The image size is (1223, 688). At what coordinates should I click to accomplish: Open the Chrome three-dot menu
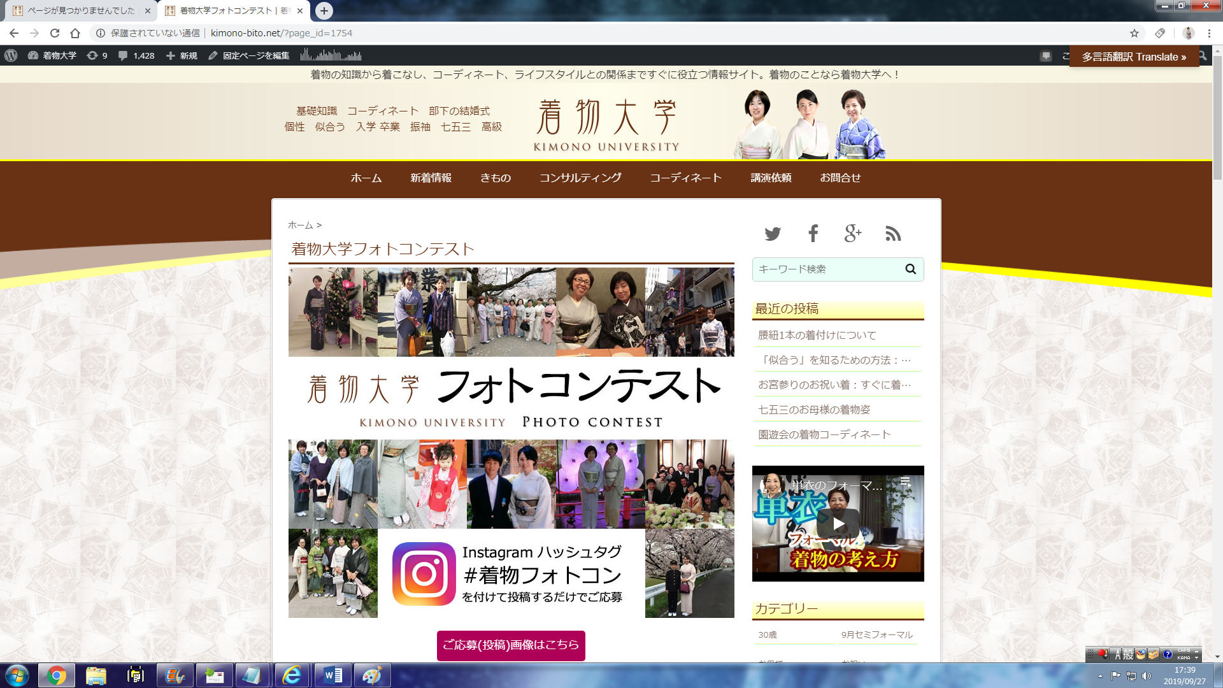(x=1209, y=33)
